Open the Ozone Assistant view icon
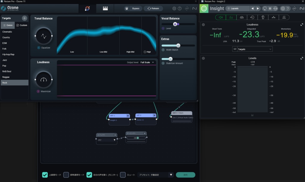The width and height of the screenshot is (305, 182). tap(87, 8)
